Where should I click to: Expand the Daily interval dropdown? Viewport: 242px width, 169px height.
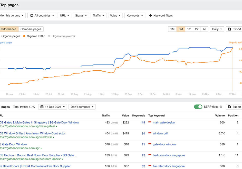tap(217, 29)
